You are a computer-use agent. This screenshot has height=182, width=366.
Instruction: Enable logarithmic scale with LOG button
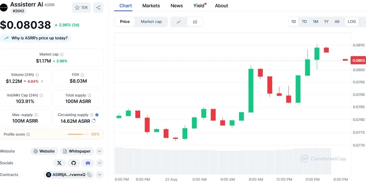click(352, 22)
